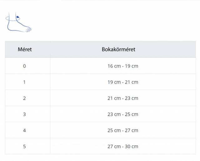Image resolution: width=200 pixels, height=161 pixels.
Task: Select the Méret column header
Action: point(25,49)
